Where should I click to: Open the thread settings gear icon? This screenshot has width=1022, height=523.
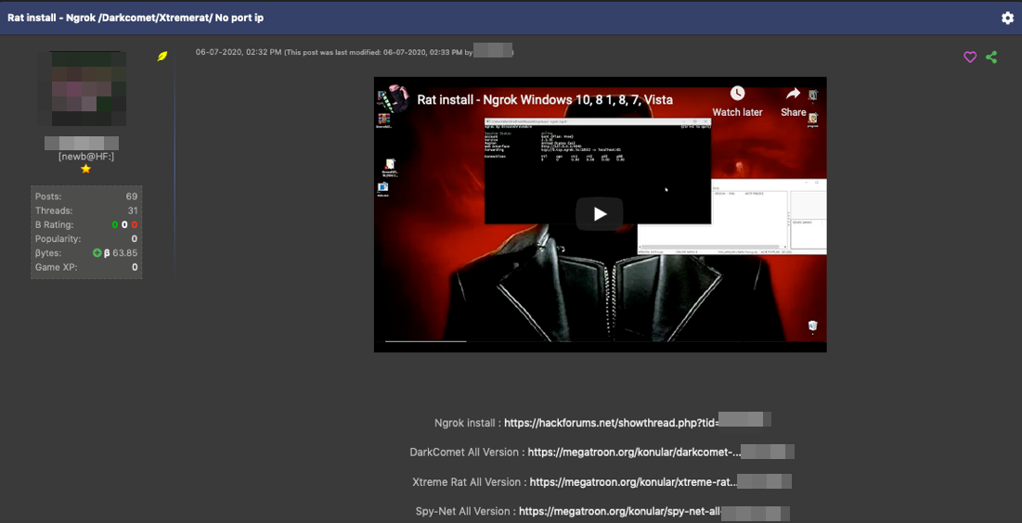[1007, 19]
